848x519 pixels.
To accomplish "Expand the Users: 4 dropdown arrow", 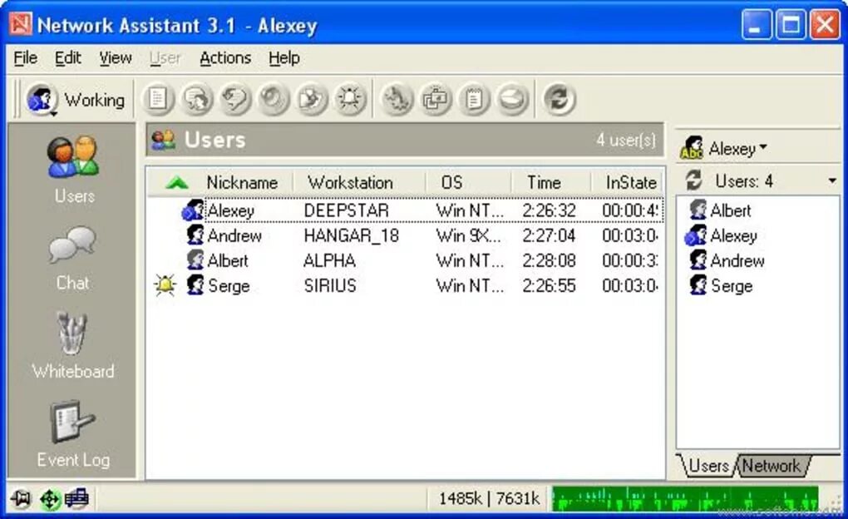I will tap(831, 180).
